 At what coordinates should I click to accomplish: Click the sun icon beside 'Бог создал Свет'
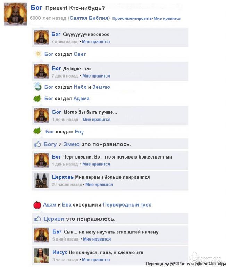pyautogui.click(x=38, y=54)
